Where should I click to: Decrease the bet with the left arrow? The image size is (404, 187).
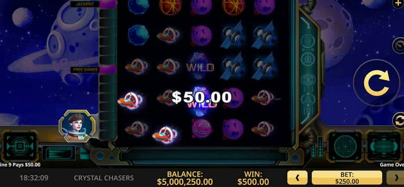click(x=297, y=178)
